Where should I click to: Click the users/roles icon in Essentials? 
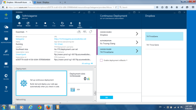[85, 32]
